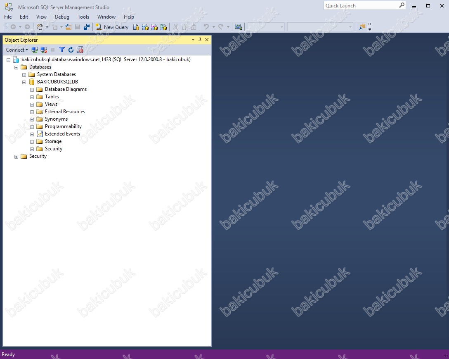Expand the Views folder
Viewport: 449px width, 359px height.
point(32,105)
